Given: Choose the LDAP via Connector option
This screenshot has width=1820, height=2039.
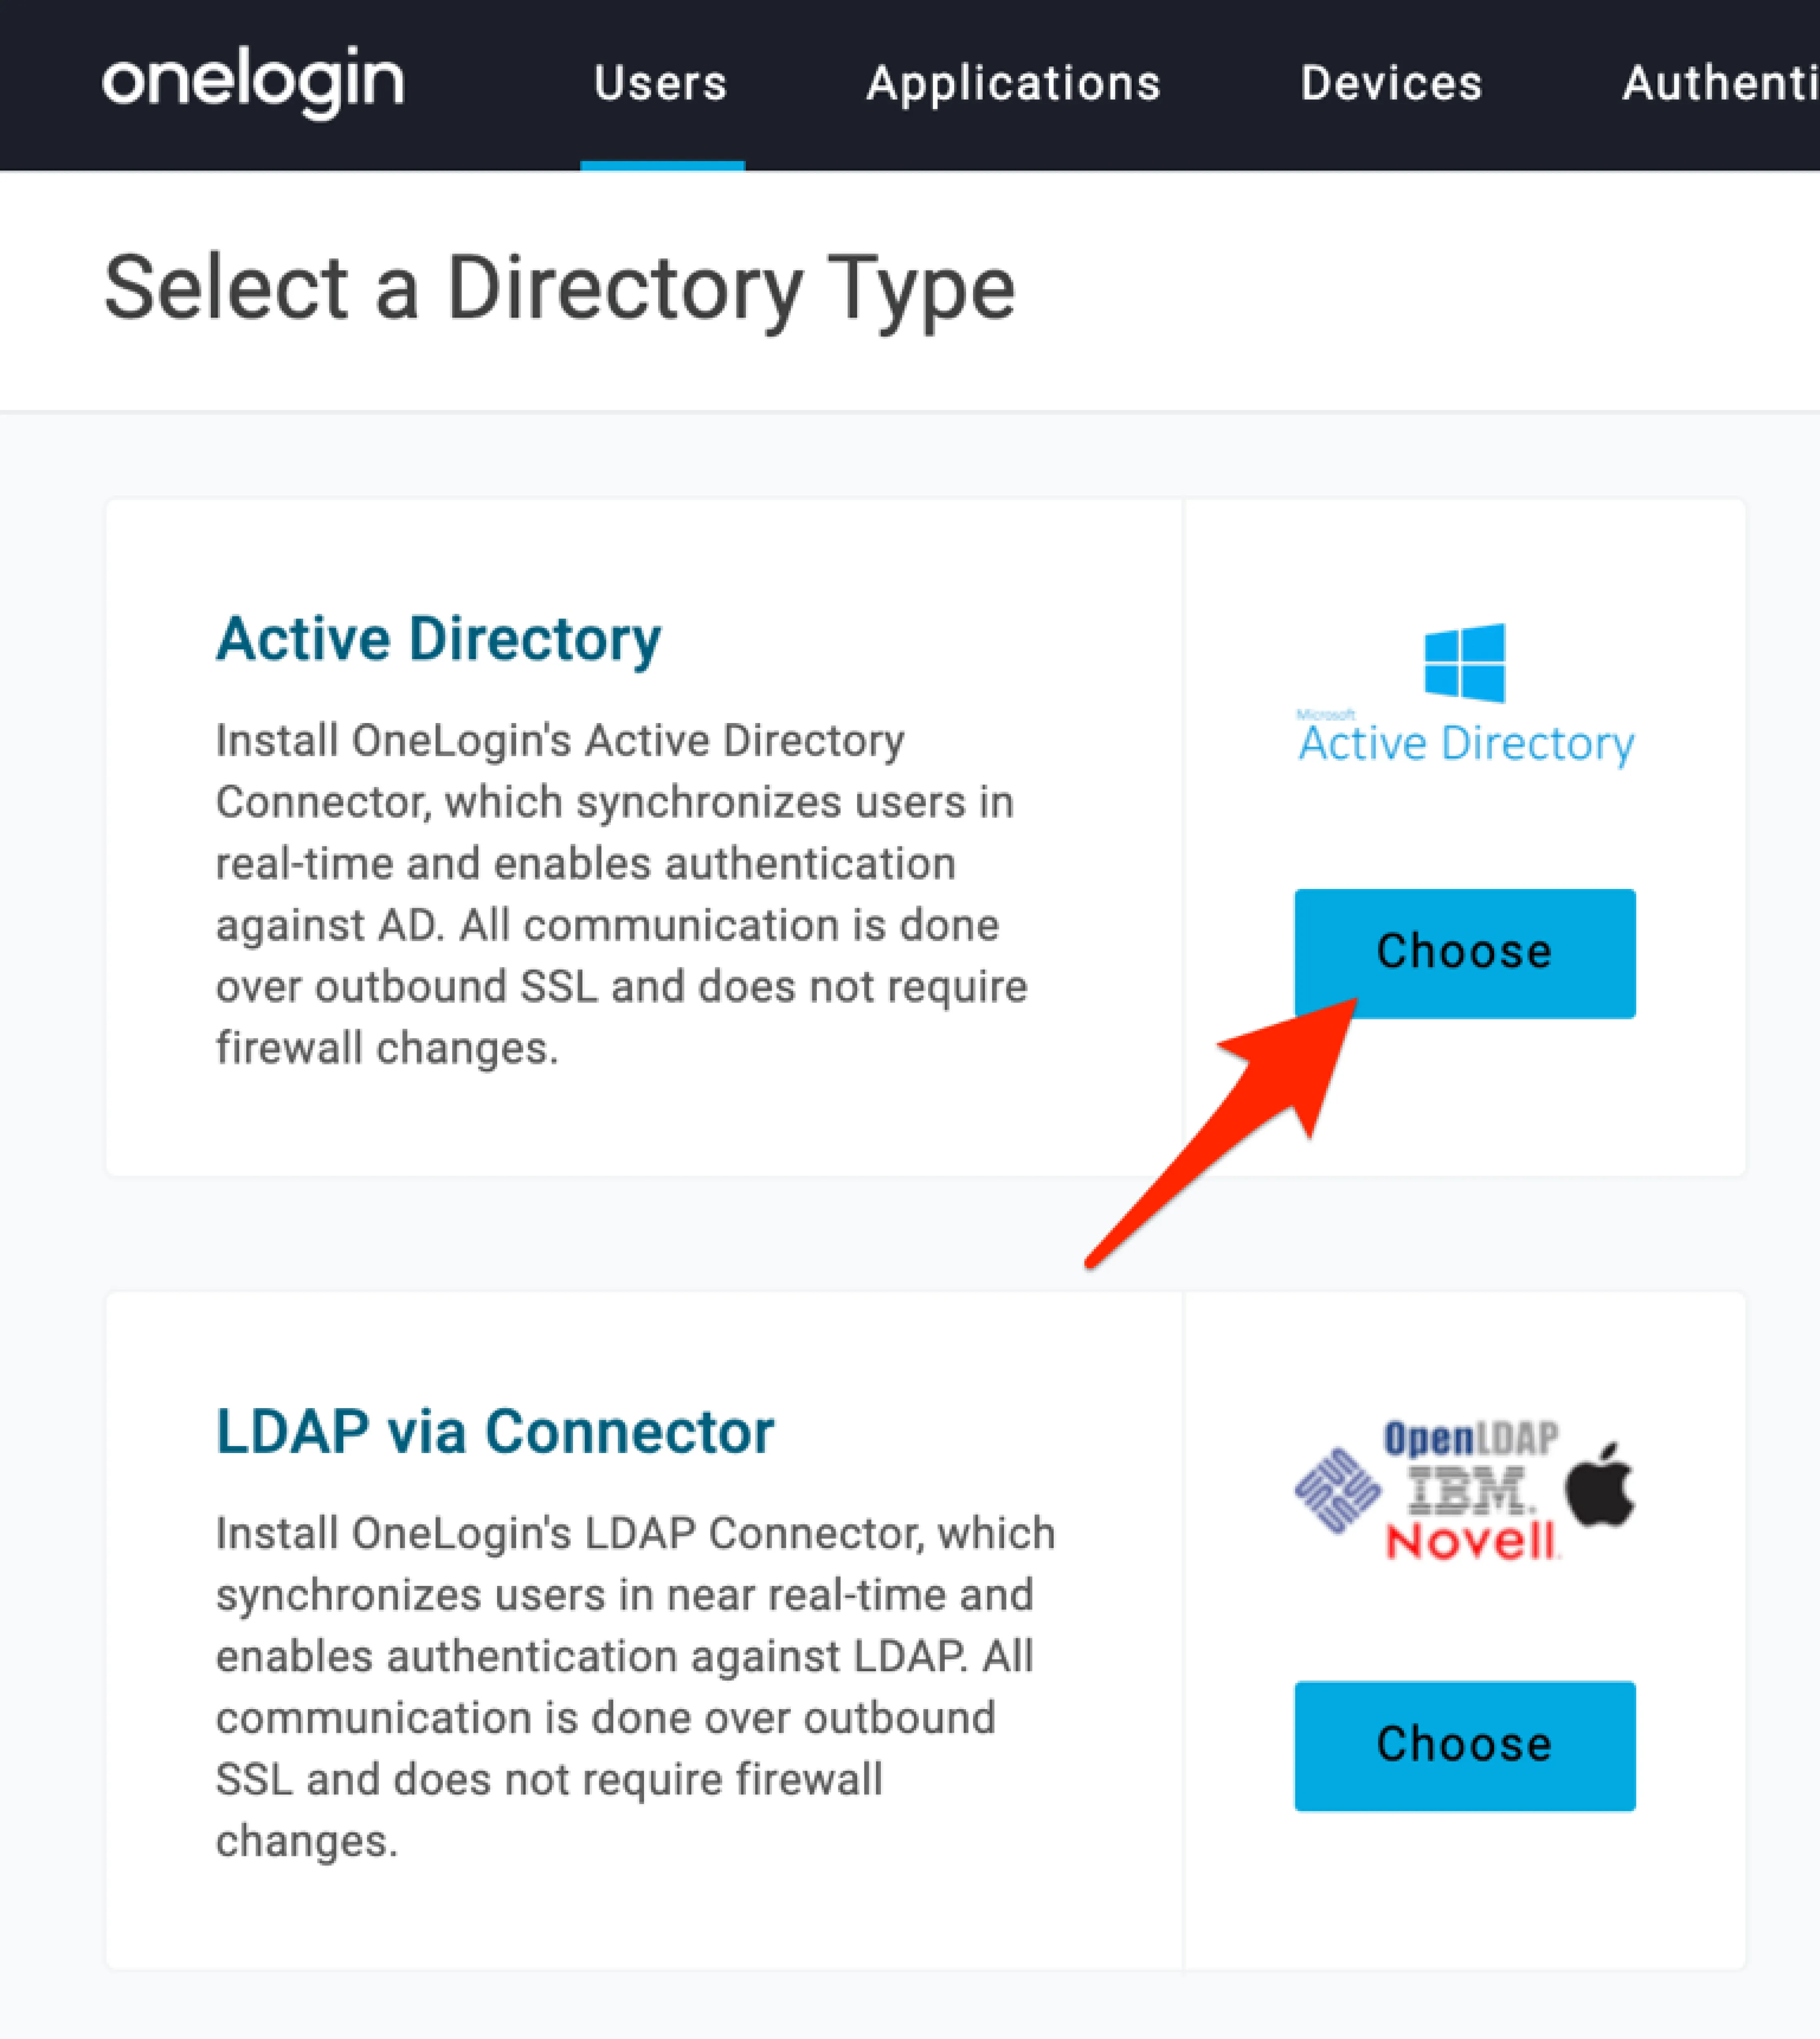Looking at the screenshot, I should [x=1464, y=1745].
